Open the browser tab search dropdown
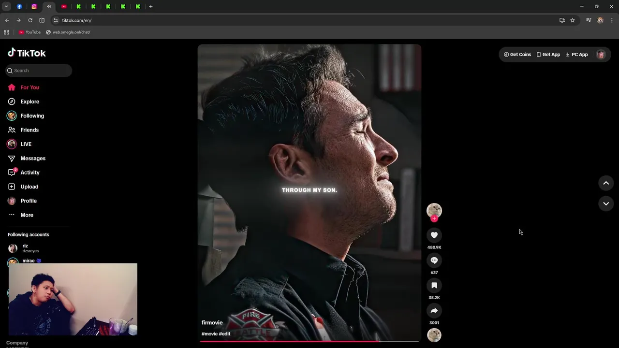 point(6,6)
